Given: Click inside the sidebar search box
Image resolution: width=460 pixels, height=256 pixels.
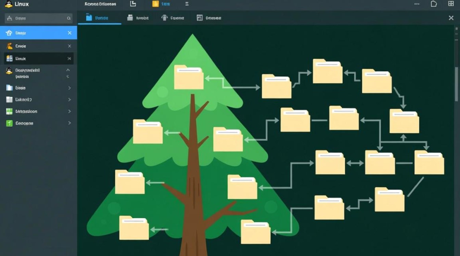Looking at the screenshot, I should click(x=34, y=18).
